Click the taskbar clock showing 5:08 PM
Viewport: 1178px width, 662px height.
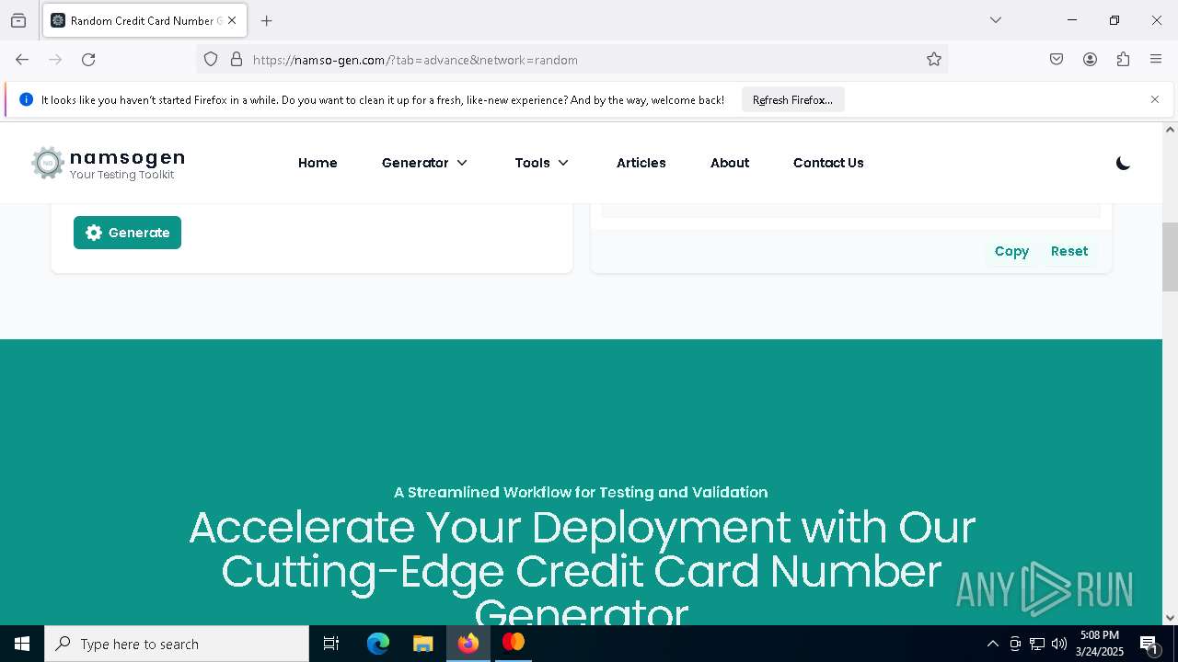point(1100,644)
